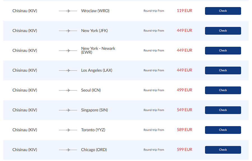The height and width of the screenshot is (161, 252).
Task: Click the Singapore (SIN) destination name
Action: (94, 110)
